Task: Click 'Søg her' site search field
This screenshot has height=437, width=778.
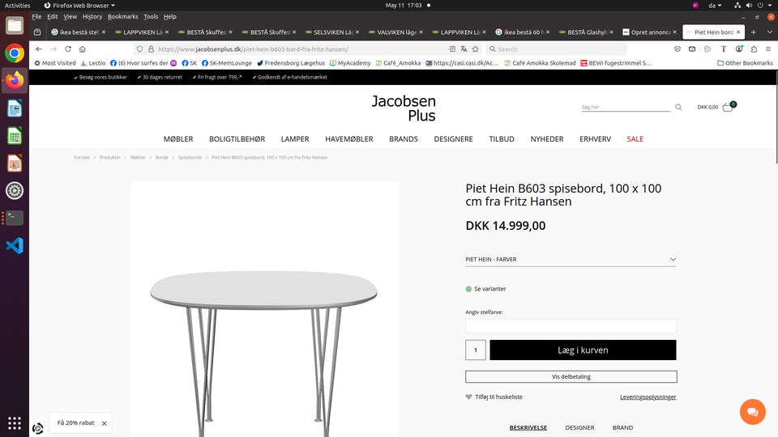Action: [626, 107]
